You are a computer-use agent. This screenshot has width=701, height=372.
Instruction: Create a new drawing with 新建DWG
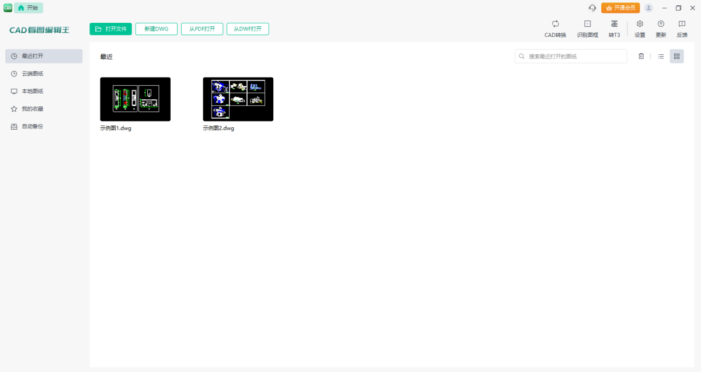tap(156, 29)
